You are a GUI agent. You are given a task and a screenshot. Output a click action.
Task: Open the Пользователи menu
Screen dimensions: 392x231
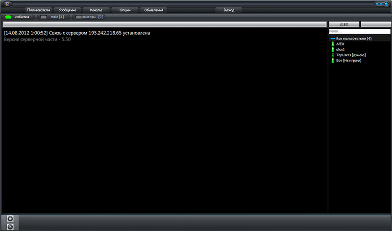[x=39, y=10]
